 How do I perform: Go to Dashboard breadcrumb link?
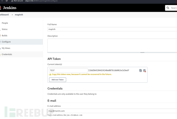coord(4,15)
